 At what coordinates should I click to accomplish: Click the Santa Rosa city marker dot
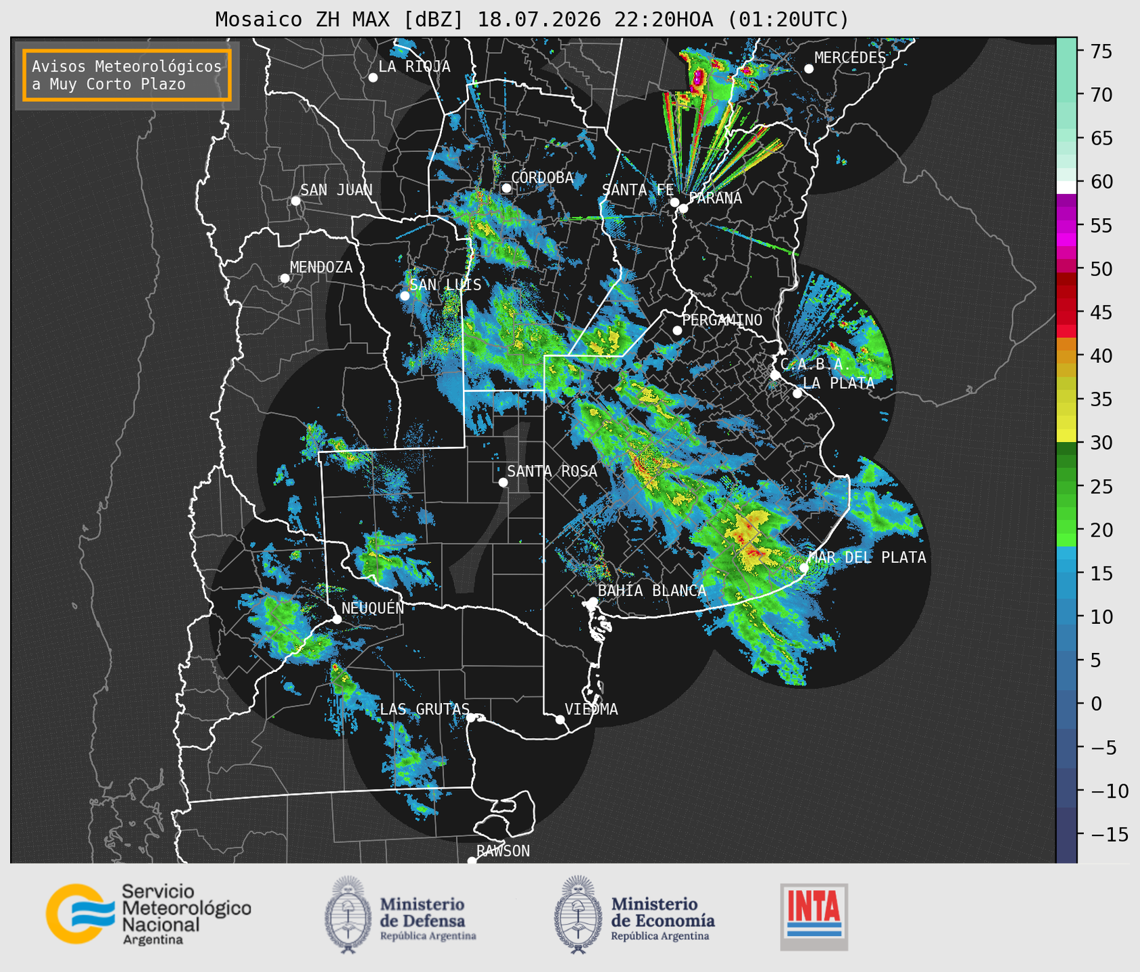503,482
